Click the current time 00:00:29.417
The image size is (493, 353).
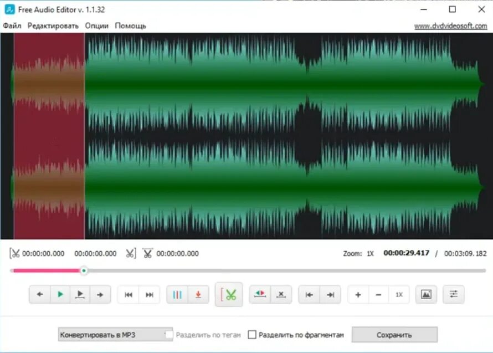point(406,253)
